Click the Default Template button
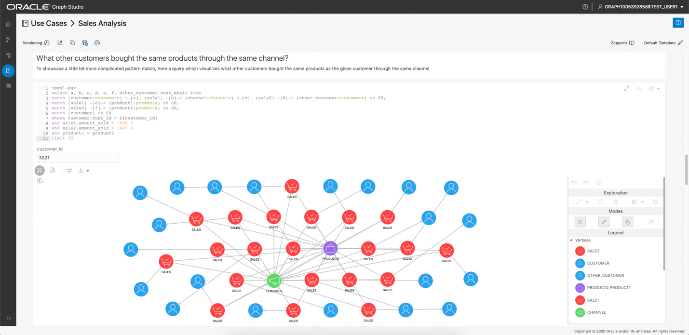The height and width of the screenshot is (335, 689). pos(663,43)
